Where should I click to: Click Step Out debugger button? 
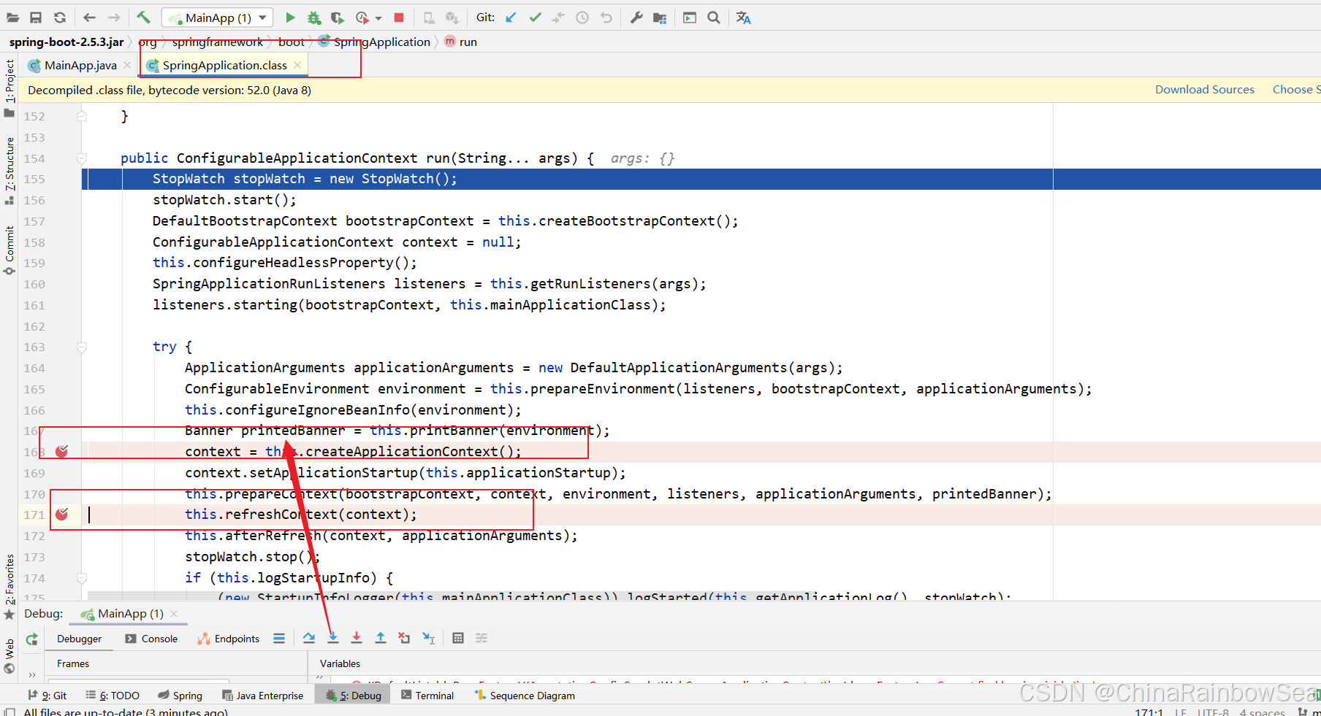click(381, 638)
